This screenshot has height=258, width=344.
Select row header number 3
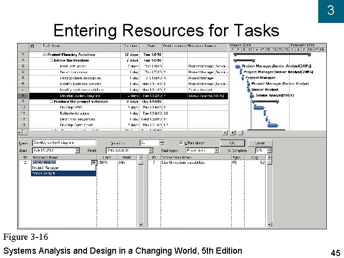tap(23, 66)
